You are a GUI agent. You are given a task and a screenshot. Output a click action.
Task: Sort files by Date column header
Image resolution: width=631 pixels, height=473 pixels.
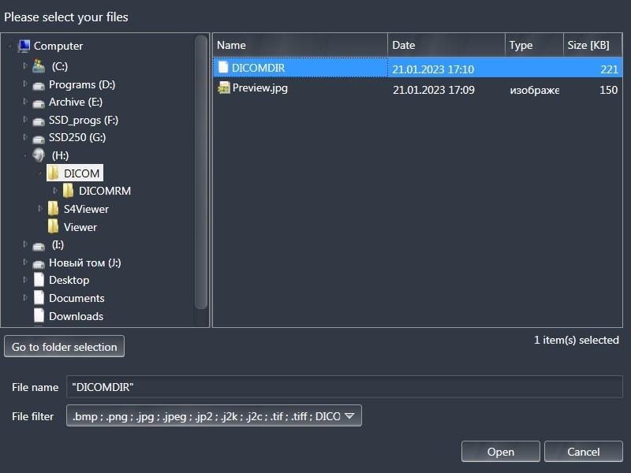446,45
